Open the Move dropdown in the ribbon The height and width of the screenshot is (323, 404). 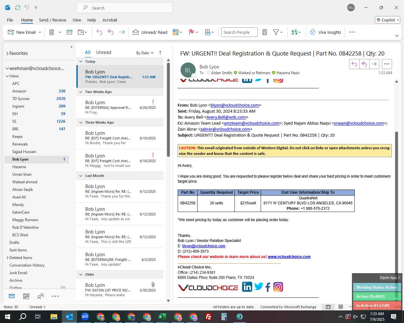(82, 32)
